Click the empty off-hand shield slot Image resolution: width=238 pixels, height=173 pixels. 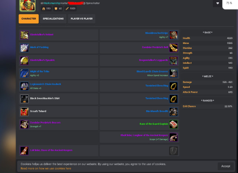tap(174, 150)
